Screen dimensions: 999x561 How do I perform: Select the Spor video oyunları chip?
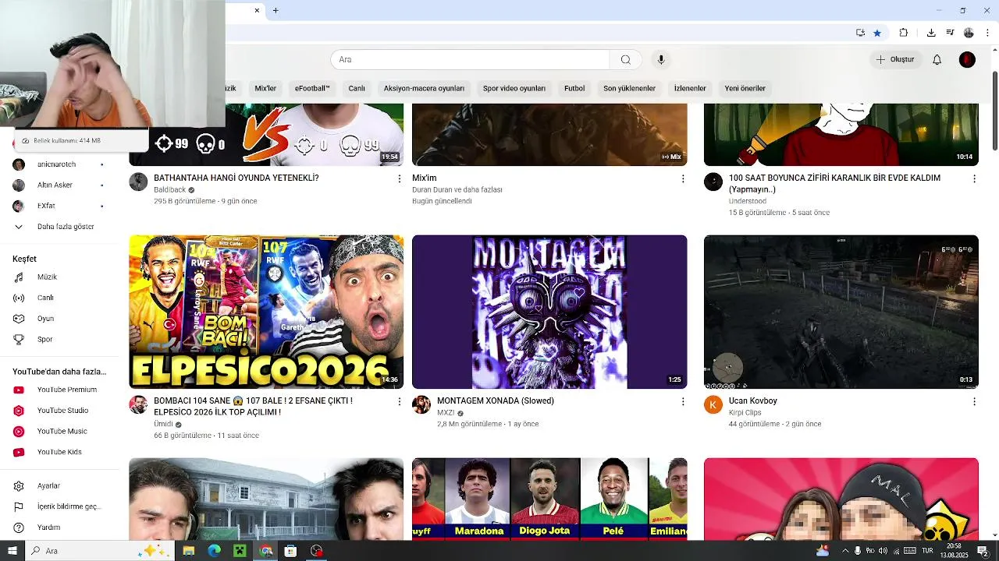[514, 88]
